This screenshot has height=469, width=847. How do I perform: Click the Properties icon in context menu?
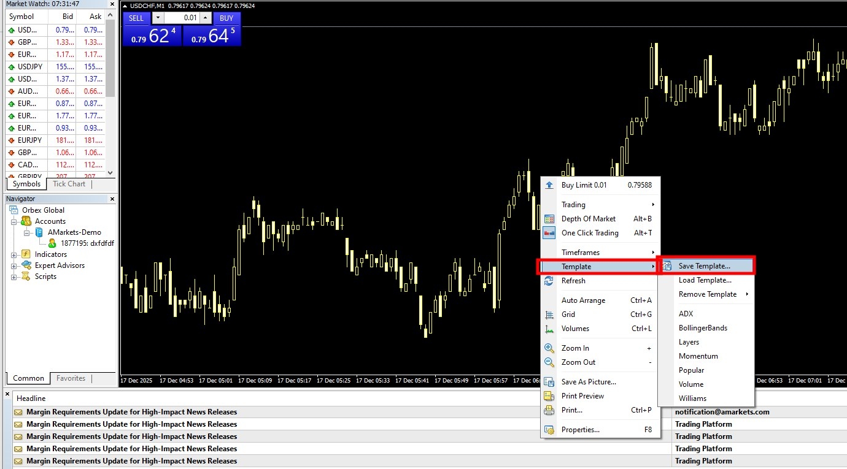(x=549, y=430)
